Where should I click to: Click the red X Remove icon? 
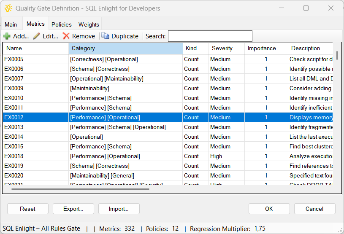click(66, 36)
